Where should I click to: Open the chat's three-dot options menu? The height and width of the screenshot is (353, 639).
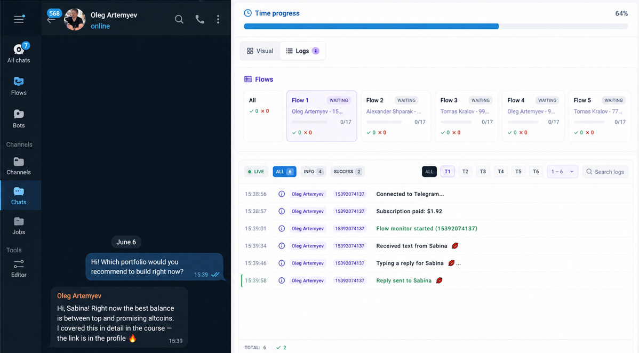tap(218, 19)
